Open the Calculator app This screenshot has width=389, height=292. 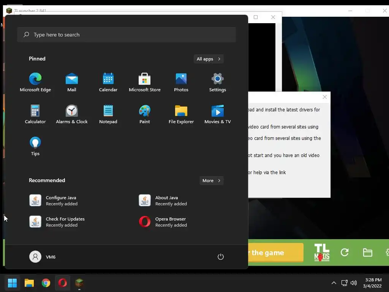[x=35, y=114]
